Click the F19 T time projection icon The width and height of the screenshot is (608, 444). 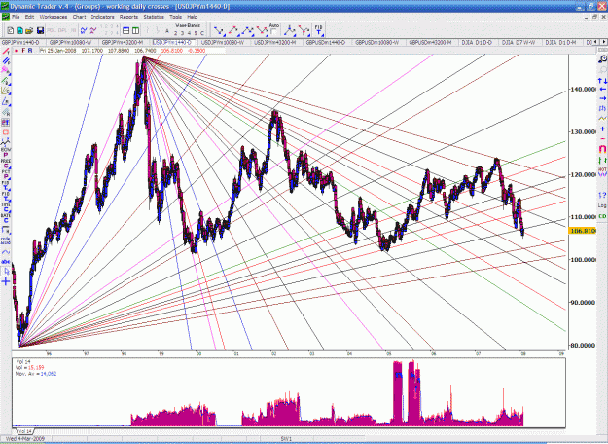point(318,30)
